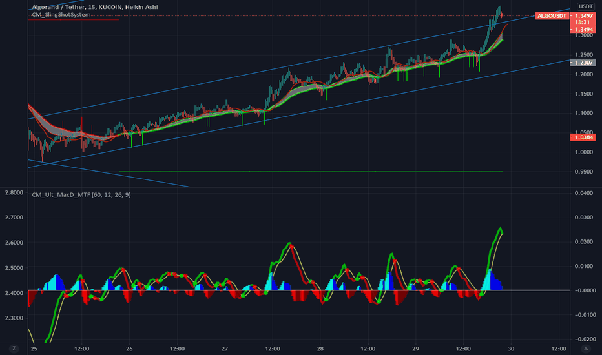This screenshot has width=602, height=355.
Task: Click date label 25 on time axis
Action: (34, 349)
